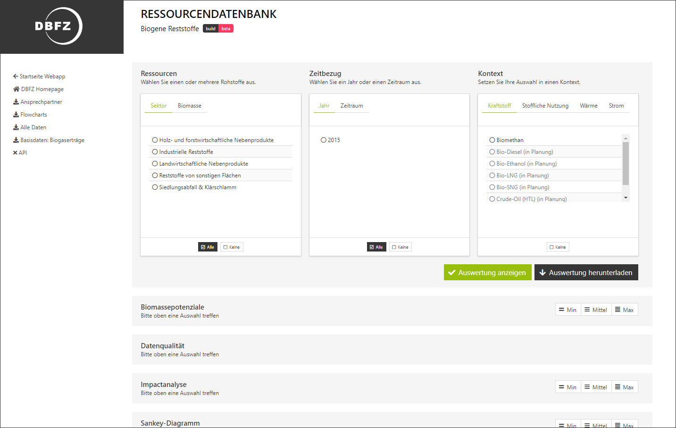This screenshot has width=676, height=428.
Task: Click the download icon beside Basisdaten: Biogaserträge
Action: click(x=16, y=140)
